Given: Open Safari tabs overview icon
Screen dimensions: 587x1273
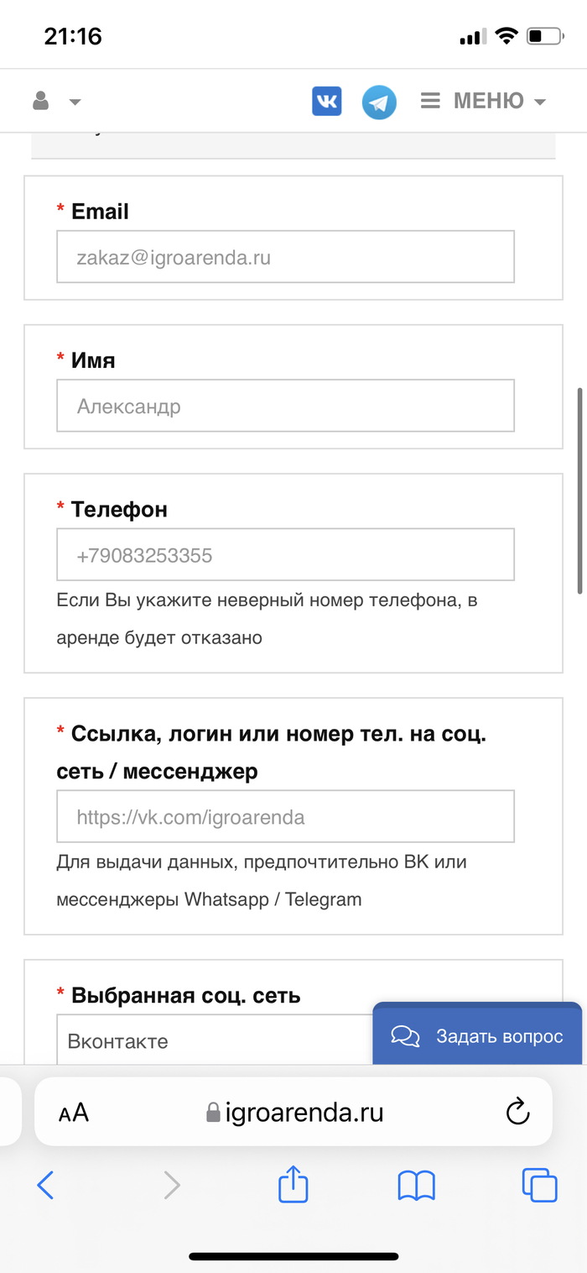Looking at the screenshot, I should tap(539, 1185).
